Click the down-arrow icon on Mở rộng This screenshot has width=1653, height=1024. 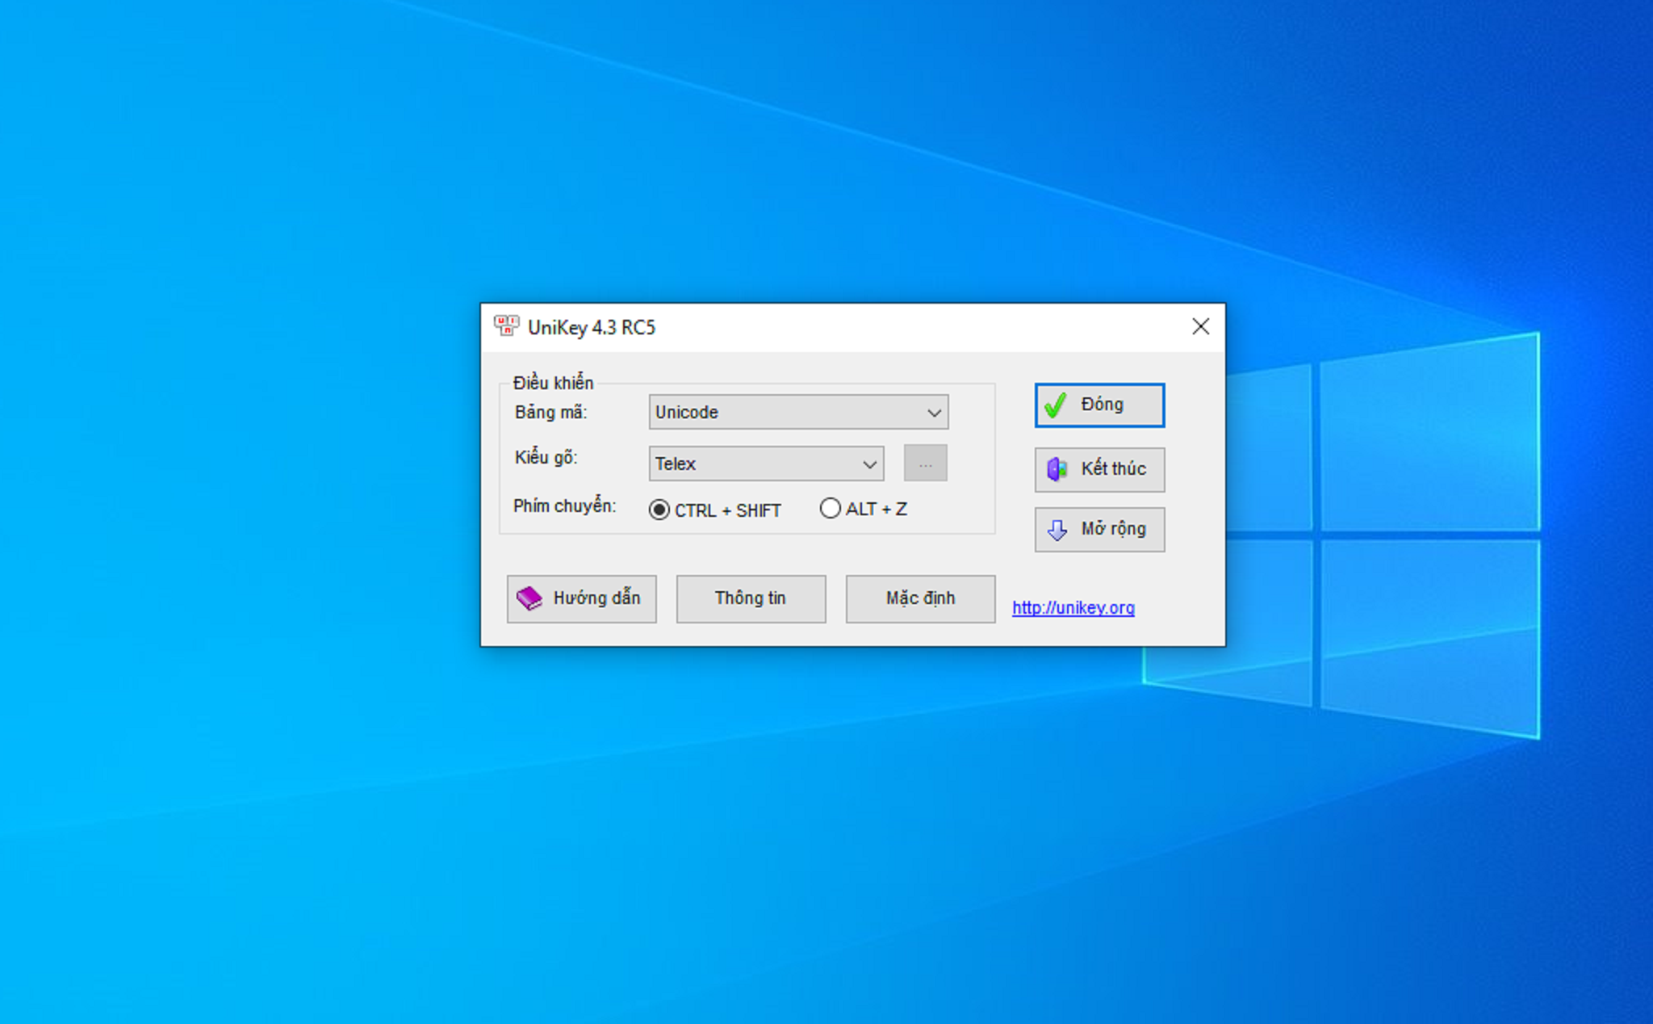1057,530
